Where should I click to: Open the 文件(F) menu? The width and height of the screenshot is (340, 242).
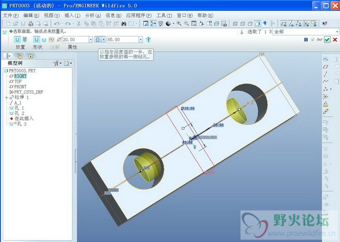[x=11, y=16]
